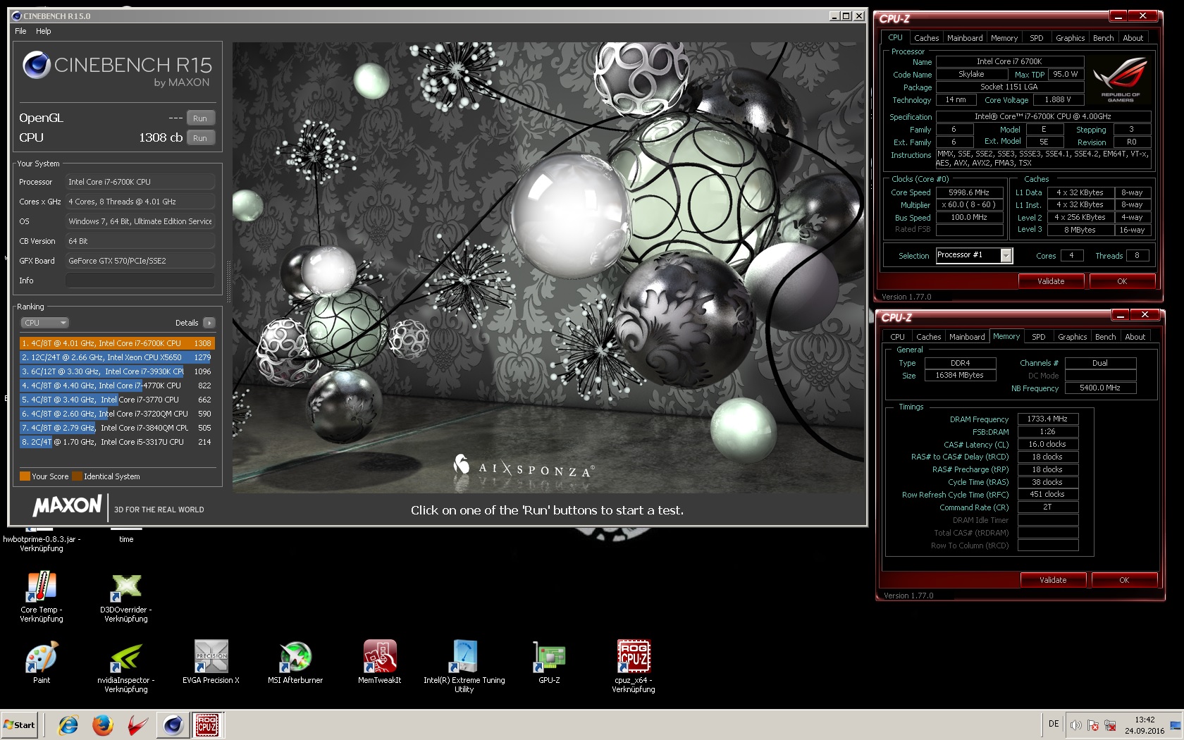Image resolution: width=1184 pixels, height=740 pixels.
Task: Open SPD tab in lower CPU-Z window
Action: pyautogui.click(x=1038, y=337)
